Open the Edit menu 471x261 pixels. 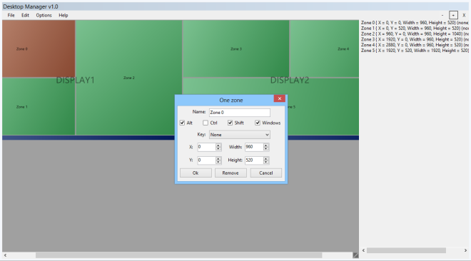pos(25,15)
